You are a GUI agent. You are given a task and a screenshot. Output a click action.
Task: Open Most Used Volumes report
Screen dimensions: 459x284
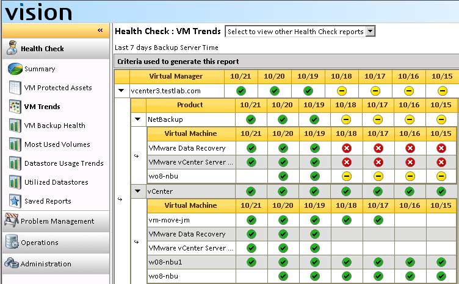(x=57, y=144)
